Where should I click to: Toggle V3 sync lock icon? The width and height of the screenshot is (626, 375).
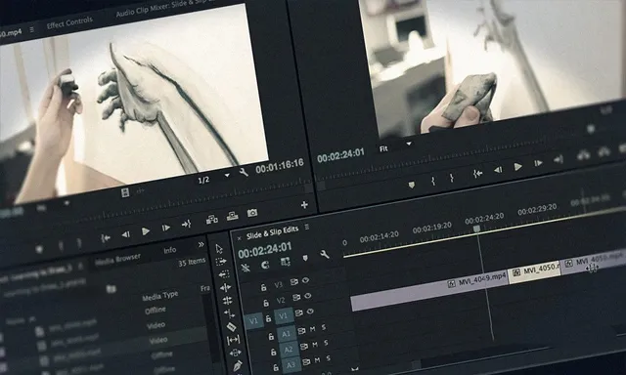[294, 282]
